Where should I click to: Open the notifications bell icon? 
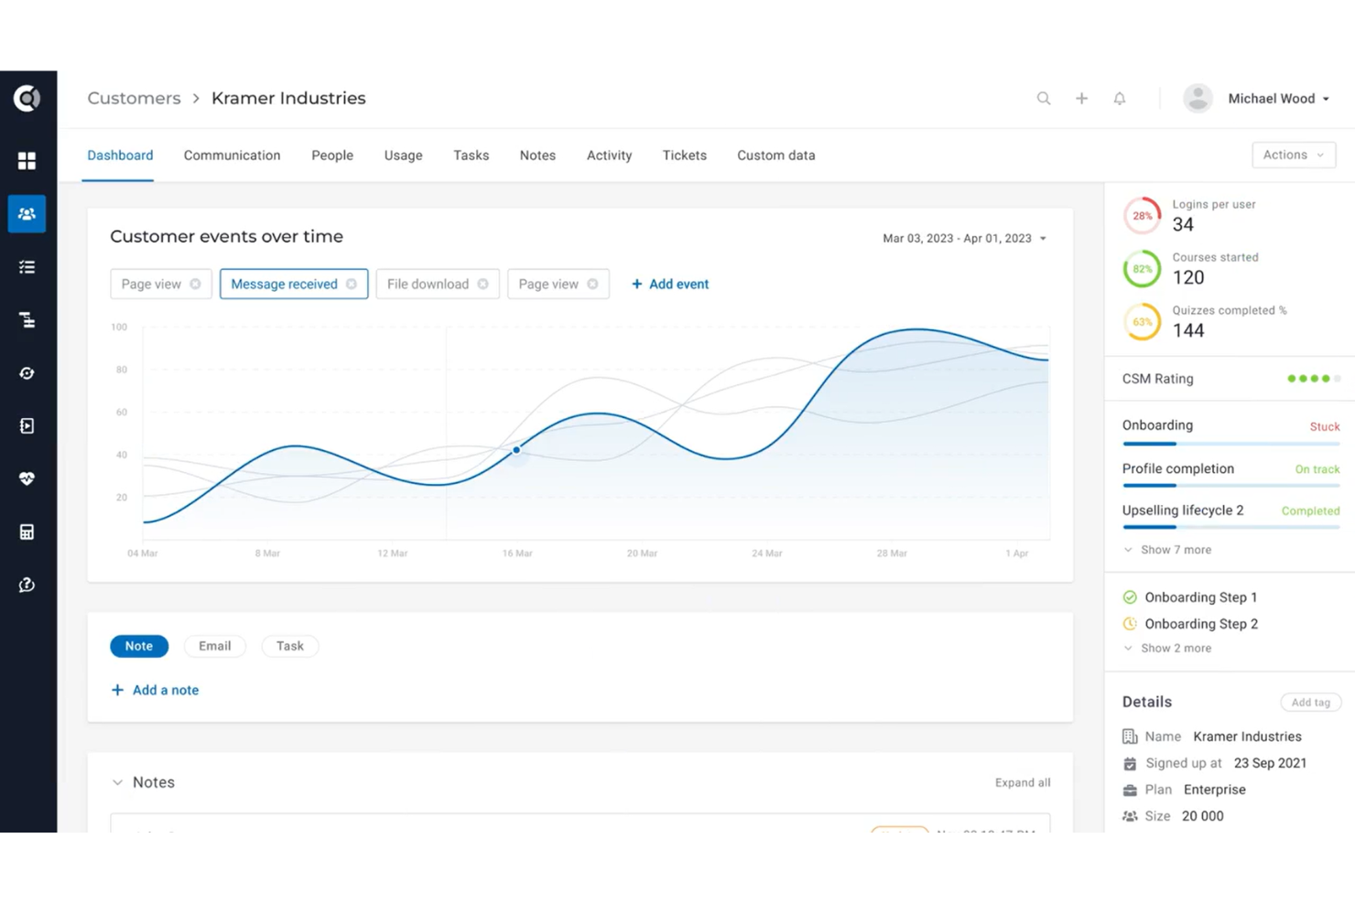pos(1119,98)
